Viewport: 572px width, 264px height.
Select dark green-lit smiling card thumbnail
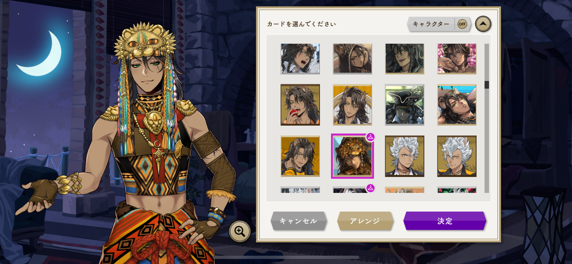(x=404, y=59)
